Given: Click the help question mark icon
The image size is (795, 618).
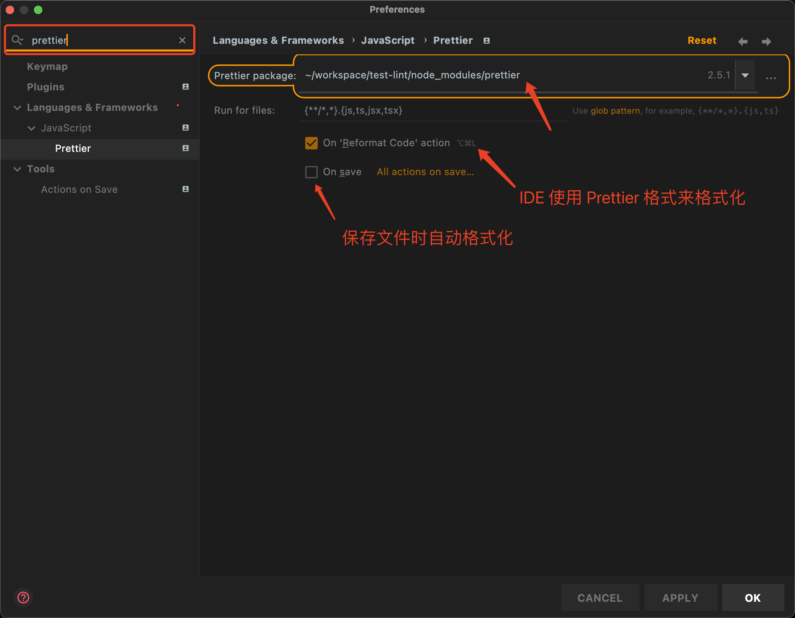Looking at the screenshot, I should 23,597.
